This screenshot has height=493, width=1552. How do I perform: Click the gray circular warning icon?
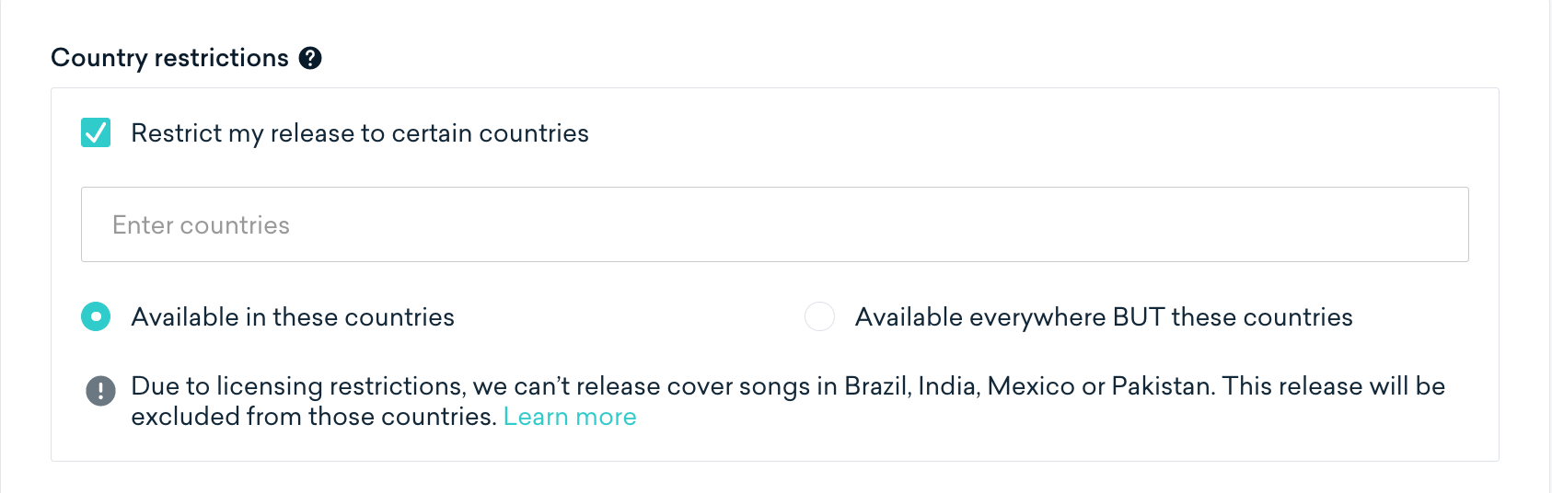[100, 391]
